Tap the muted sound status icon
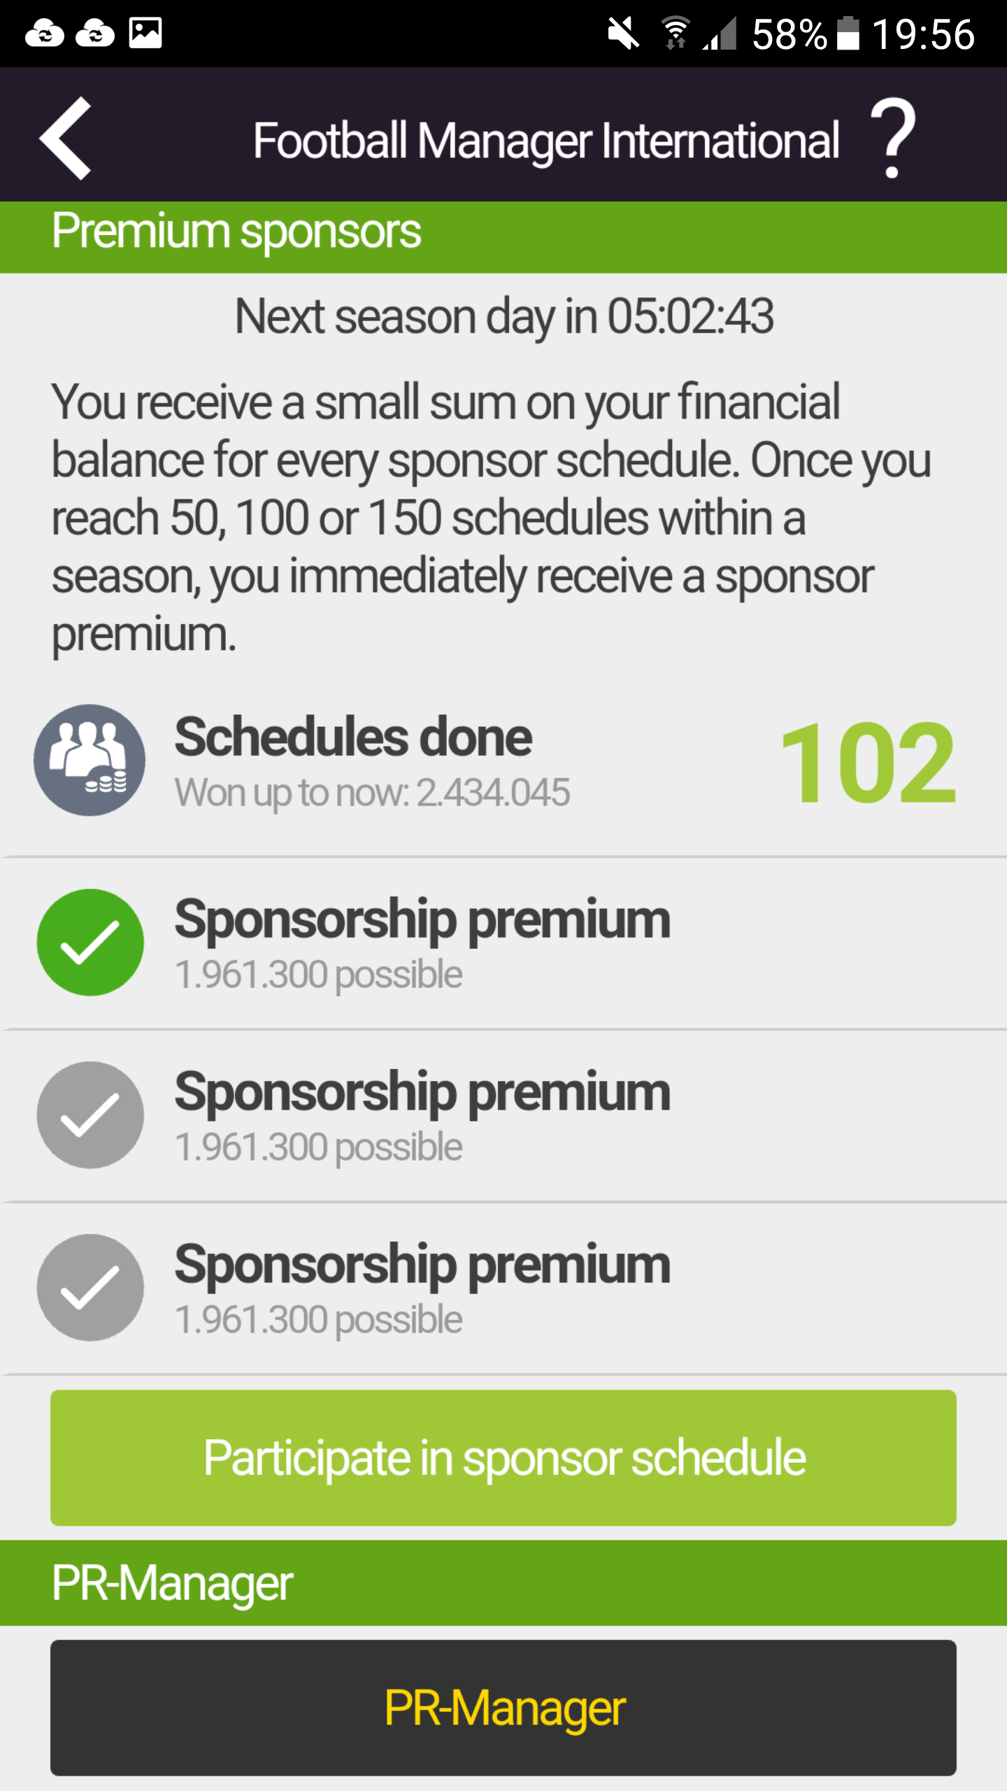This screenshot has height=1791, width=1007. 623,34
